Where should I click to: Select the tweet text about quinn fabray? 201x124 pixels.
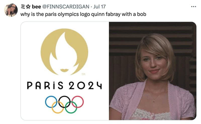click(83, 14)
